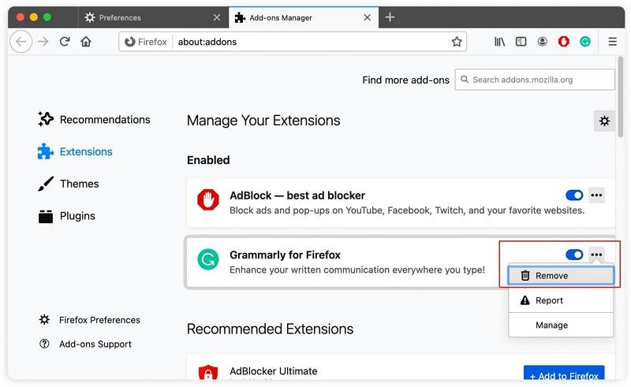Switch to the Preferences tab
The height and width of the screenshot is (387, 631).
pos(153,17)
